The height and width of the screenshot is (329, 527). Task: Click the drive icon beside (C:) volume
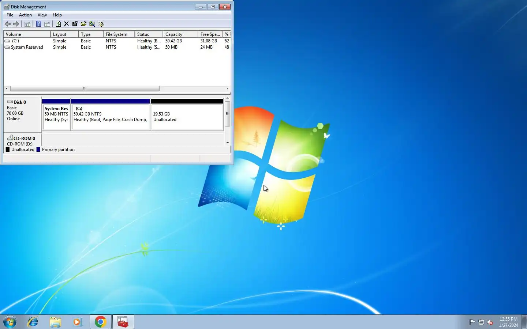point(7,41)
